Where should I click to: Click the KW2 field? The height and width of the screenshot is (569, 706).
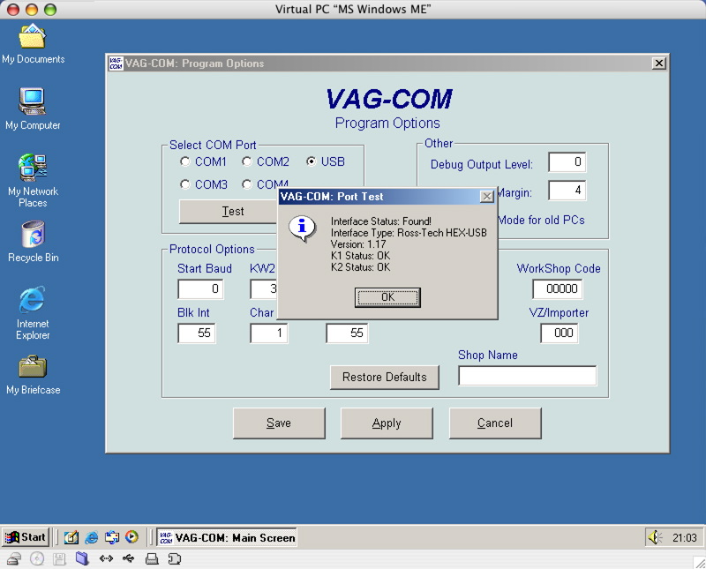tap(264, 289)
